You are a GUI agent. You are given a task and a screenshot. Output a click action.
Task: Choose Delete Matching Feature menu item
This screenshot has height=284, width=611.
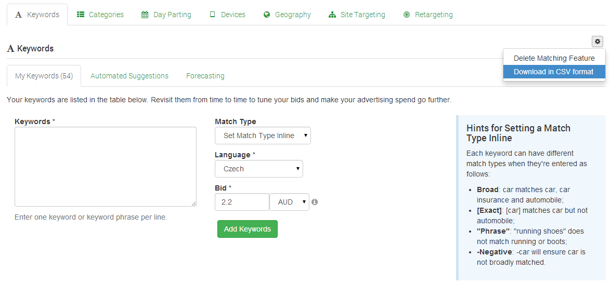(554, 58)
